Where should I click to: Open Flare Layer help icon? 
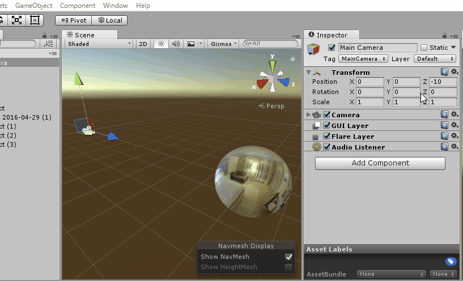(444, 136)
